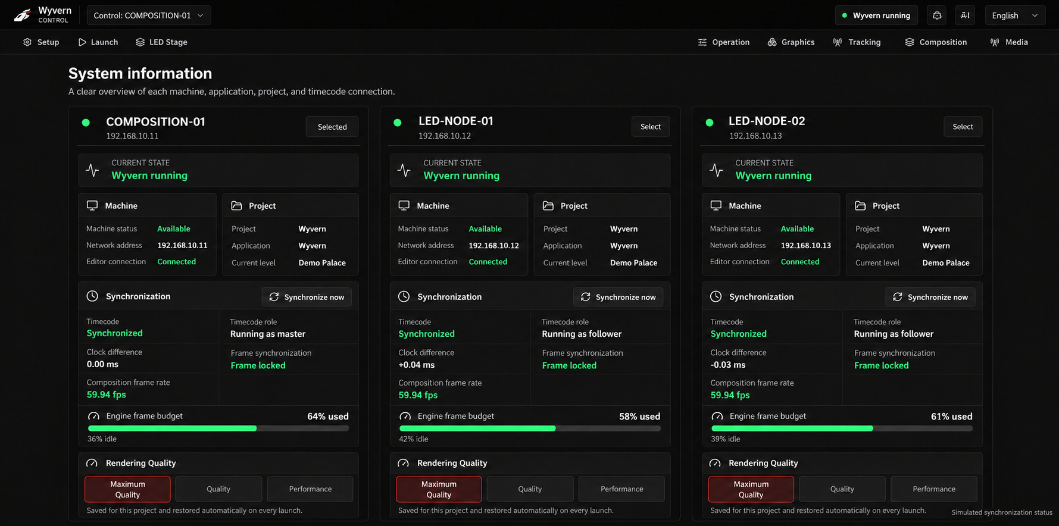1059x526 pixels.
Task: Click Synchronize now for COMPOSITION-01
Action: point(307,297)
